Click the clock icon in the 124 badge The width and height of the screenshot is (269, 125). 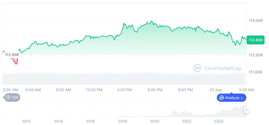(8, 97)
